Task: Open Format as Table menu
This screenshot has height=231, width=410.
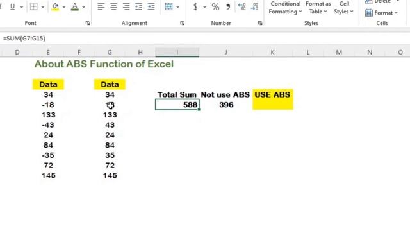Action: coord(318,8)
